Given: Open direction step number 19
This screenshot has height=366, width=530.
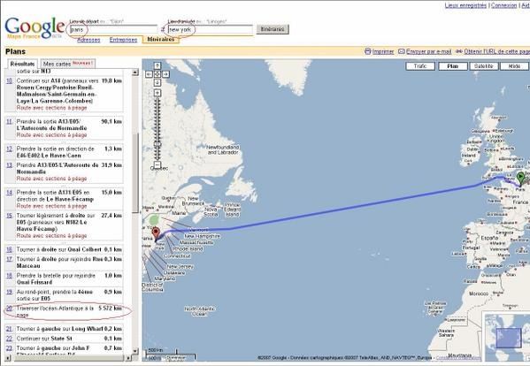Looking at the screenshot, I should (x=9, y=292).
